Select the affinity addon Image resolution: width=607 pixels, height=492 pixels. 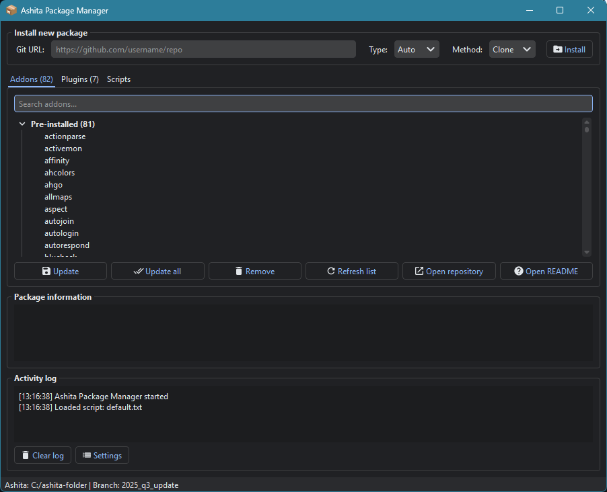(x=57, y=161)
